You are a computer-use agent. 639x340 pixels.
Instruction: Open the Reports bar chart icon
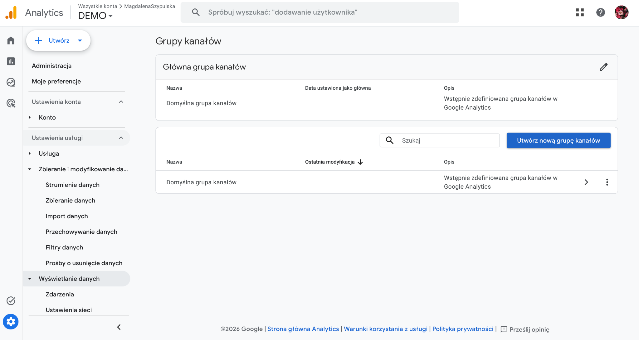pos(11,61)
